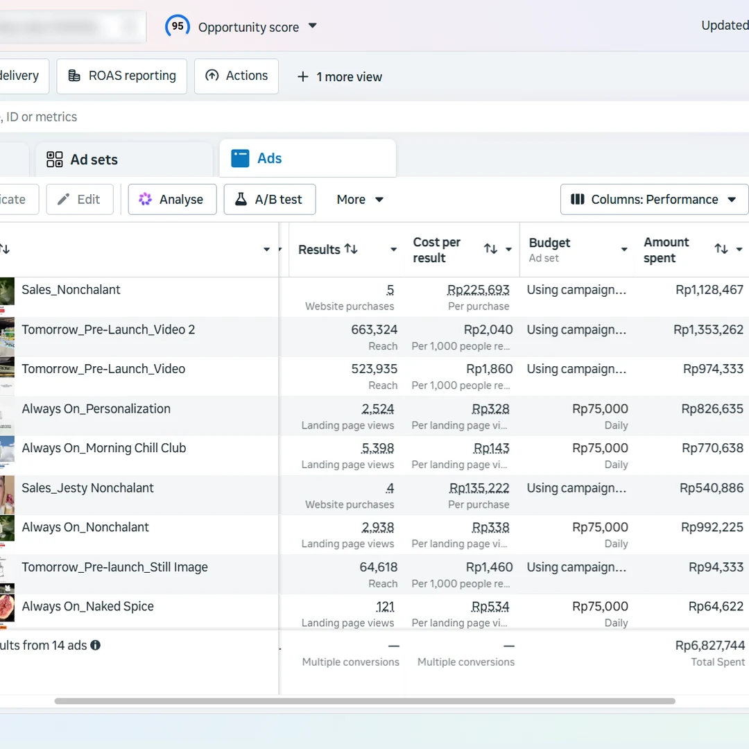Sort by Cost per result arrows icon
Image resolution: width=749 pixels, height=749 pixels.
pyautogui.click(x=490, y=249)
